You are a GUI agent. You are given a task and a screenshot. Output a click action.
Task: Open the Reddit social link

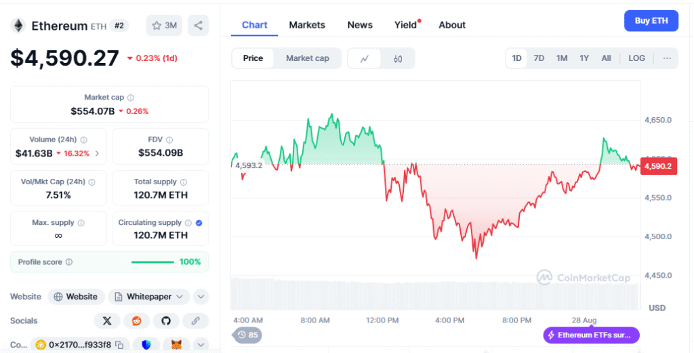click(x=136, y=320)
